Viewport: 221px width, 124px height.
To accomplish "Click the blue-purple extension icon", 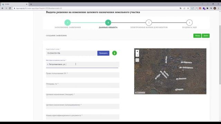I will click(204, 8).
